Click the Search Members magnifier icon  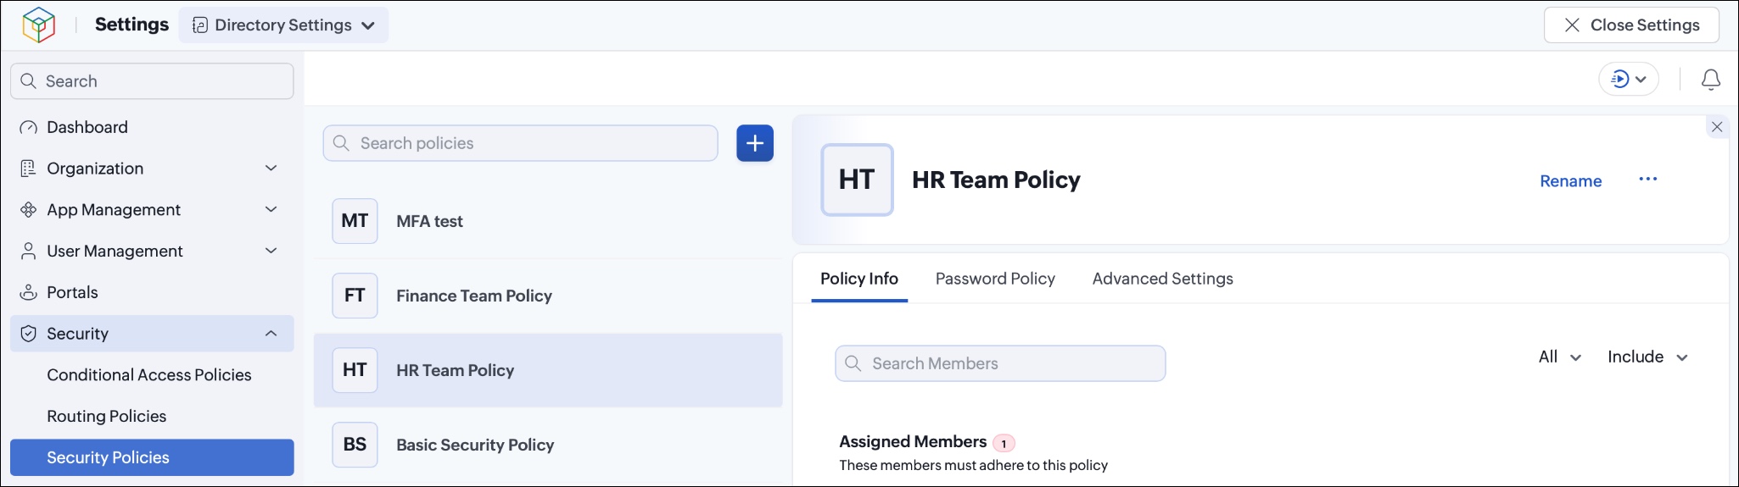(853, 363)
